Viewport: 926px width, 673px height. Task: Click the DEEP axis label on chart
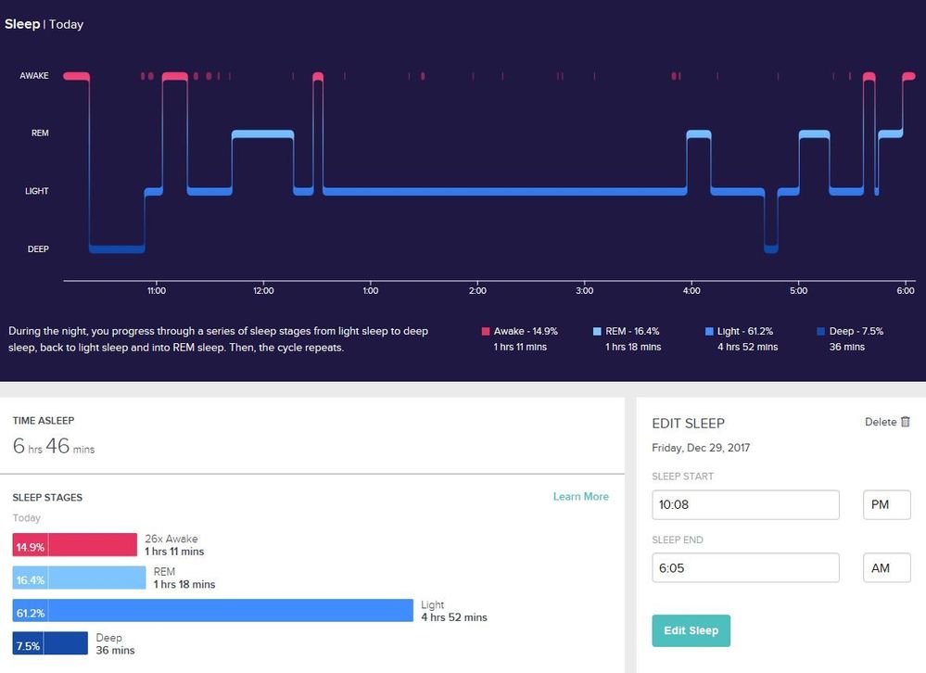click(x=38, y=249)
